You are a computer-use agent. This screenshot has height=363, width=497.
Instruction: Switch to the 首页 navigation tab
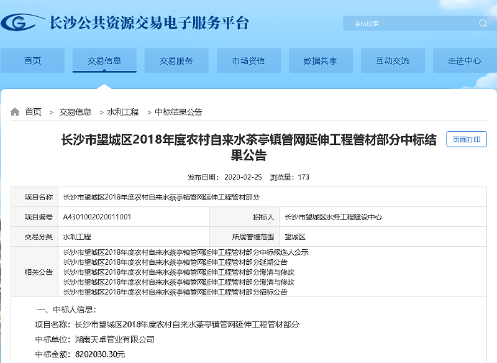click(32, 60)
